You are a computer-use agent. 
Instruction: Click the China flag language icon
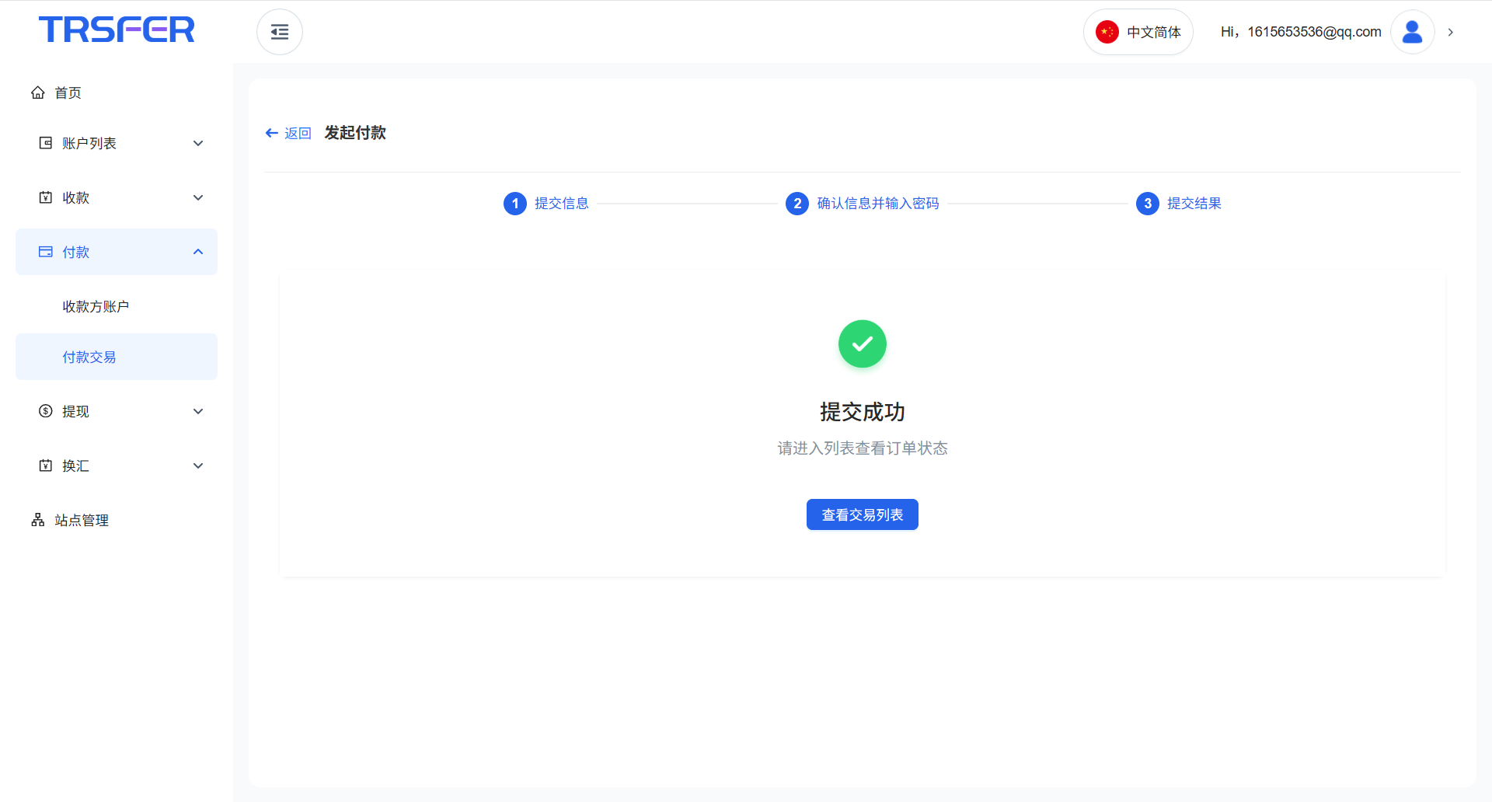pos(1107,32)
